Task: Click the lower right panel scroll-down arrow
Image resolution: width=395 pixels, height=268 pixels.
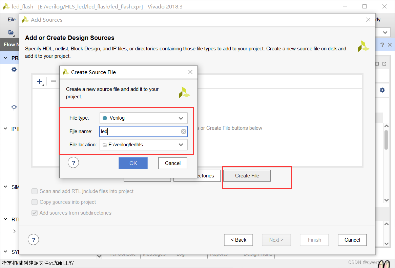Action: [387, 244]
